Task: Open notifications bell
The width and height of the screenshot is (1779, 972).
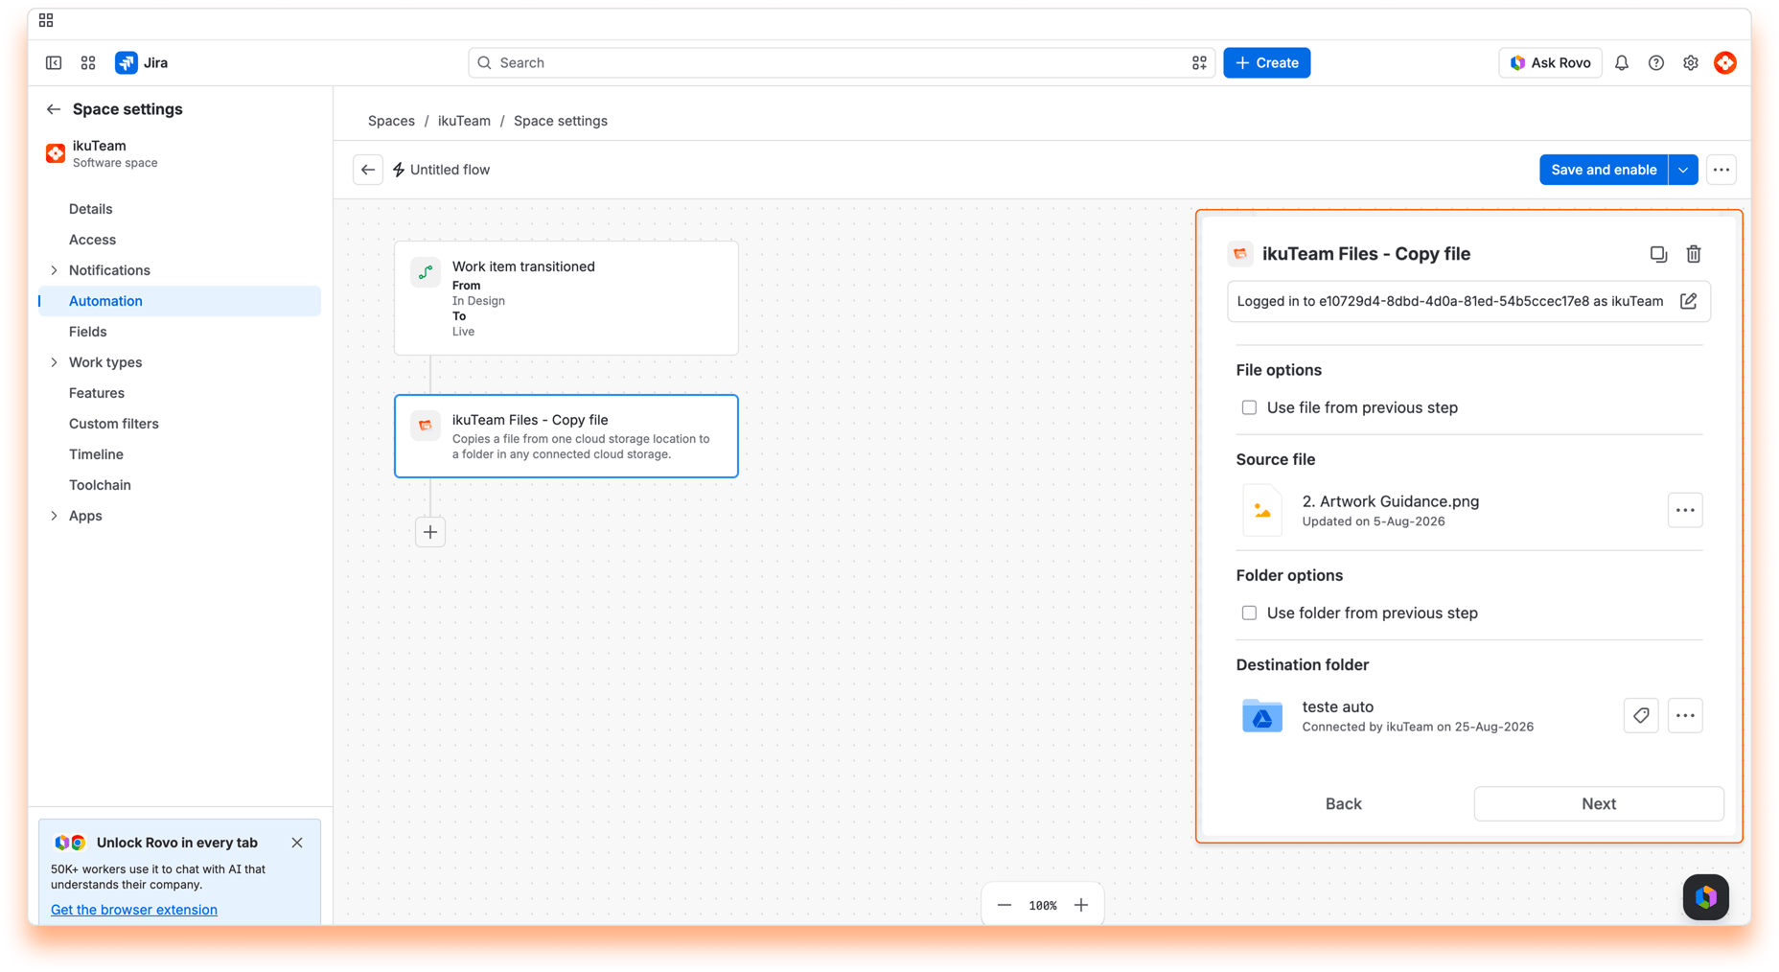Action: tap(1622, 62)
